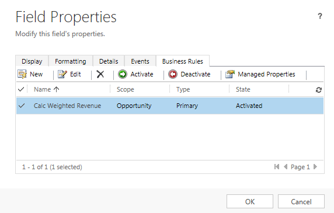Open help via question mark icon
334x213 pixels.
coord(320,16)
